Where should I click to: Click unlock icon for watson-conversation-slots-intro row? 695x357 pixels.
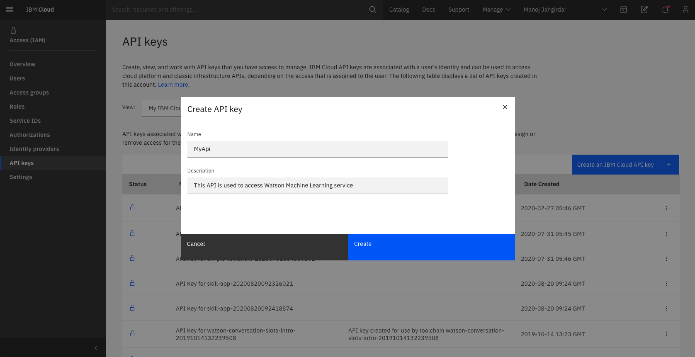132,333
